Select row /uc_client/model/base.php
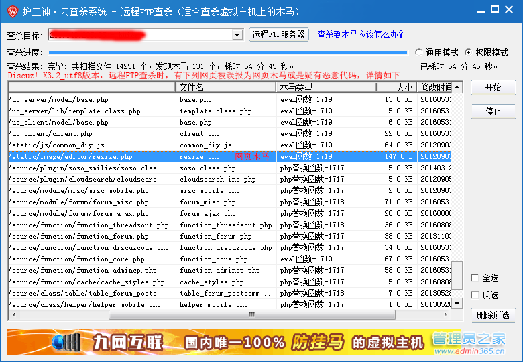The width and height of the screenshot is (523, 362). (x=230, y=122)
